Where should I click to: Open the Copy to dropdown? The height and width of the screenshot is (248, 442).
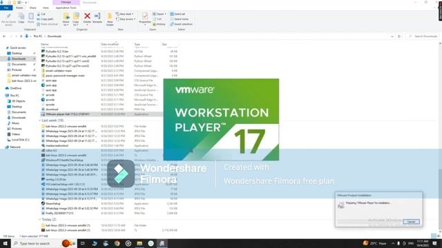pyautogui.click(x=76, y=19)
